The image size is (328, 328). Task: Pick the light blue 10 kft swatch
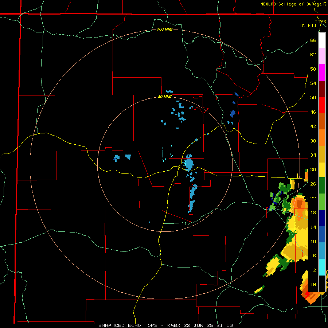pyautogui.click(x=322, y=250)
